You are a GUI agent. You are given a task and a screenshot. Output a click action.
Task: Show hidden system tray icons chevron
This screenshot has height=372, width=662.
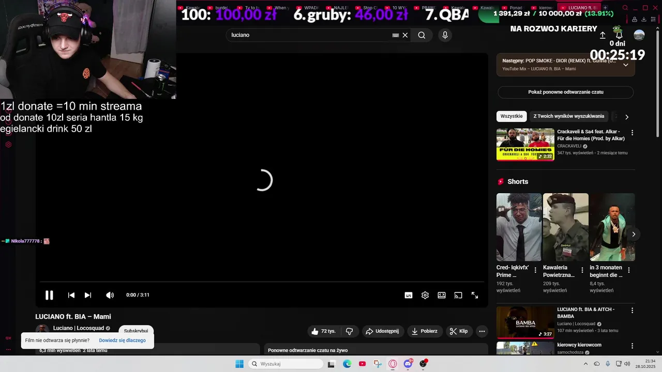click(x=585, y=364)
